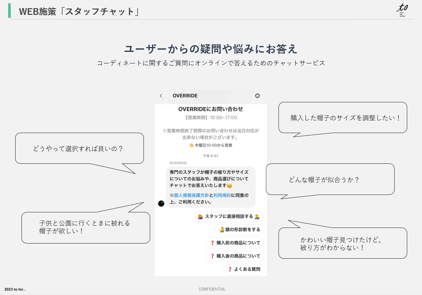Screen dimensions: 422x295
Task: Click the back chevron beside OVERRIDE
Action: click(x=161, y=96)
